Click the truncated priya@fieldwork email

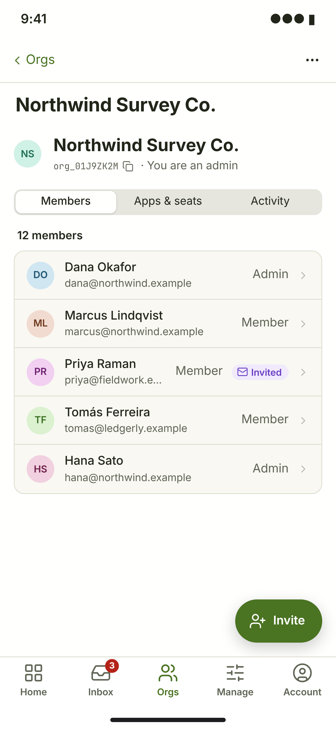[113, 380]
